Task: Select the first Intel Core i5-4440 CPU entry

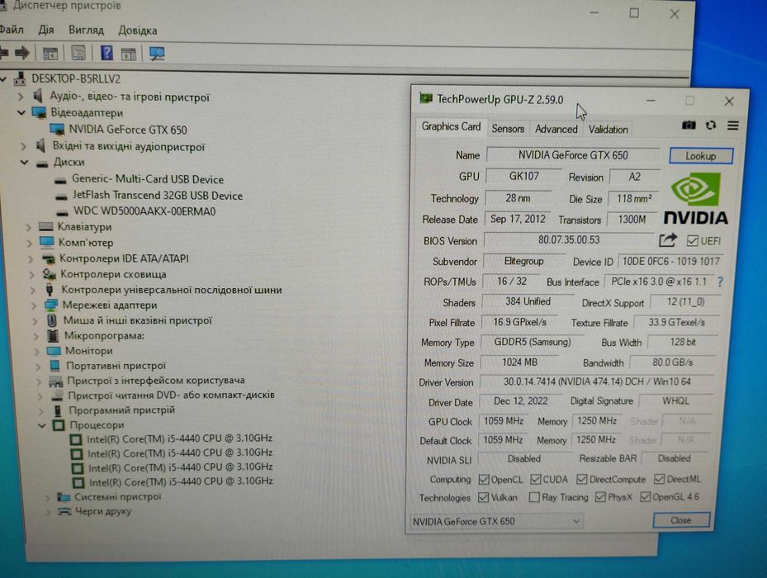Action: (x=179, y=438)
